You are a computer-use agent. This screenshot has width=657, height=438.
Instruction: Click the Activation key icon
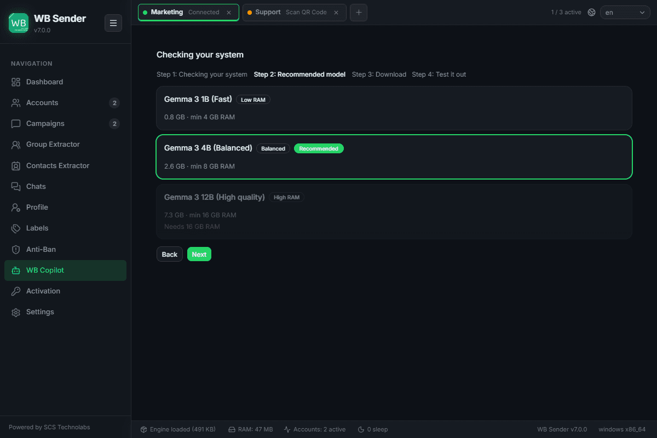16,291
